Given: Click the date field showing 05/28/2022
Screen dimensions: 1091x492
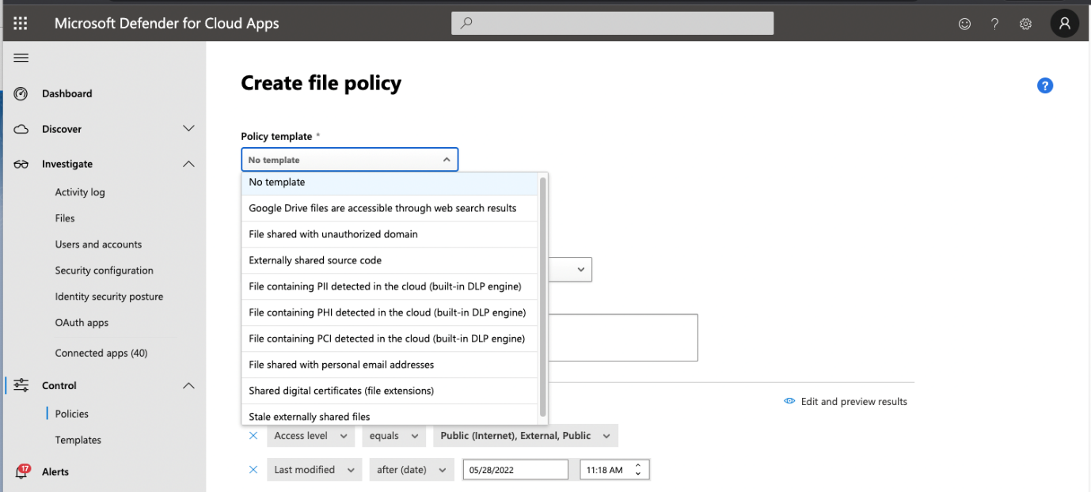Looking at the screenshot, I should click(515, 469).
